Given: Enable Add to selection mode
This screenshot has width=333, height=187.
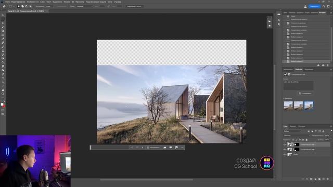Looking at the screenshot, I should (x=22, y=6).
